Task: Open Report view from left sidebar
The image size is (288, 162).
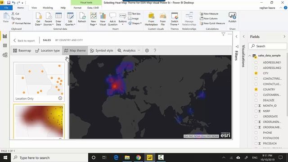Action: [5, 36]
